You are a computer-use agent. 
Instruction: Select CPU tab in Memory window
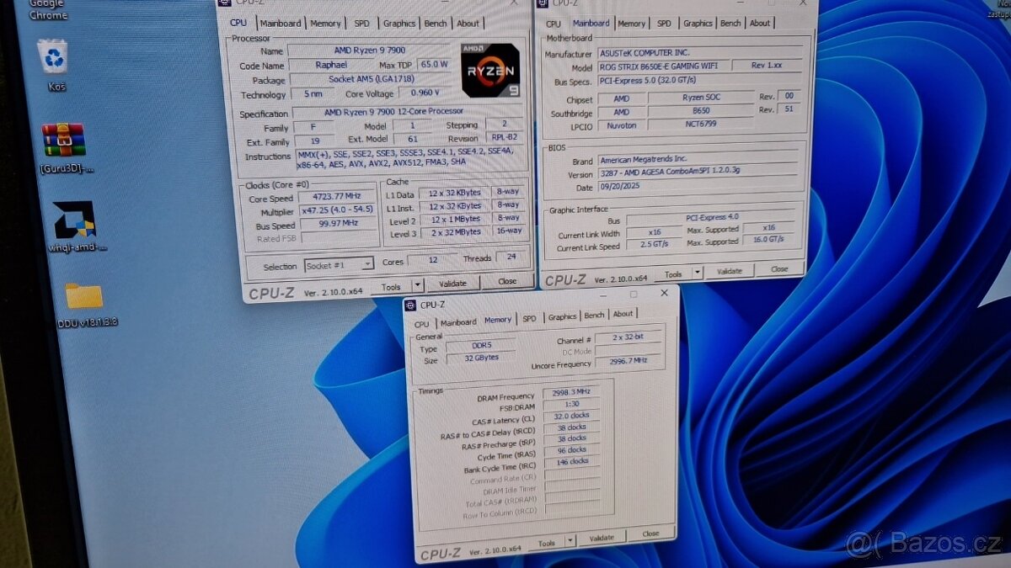click(421, 323)
